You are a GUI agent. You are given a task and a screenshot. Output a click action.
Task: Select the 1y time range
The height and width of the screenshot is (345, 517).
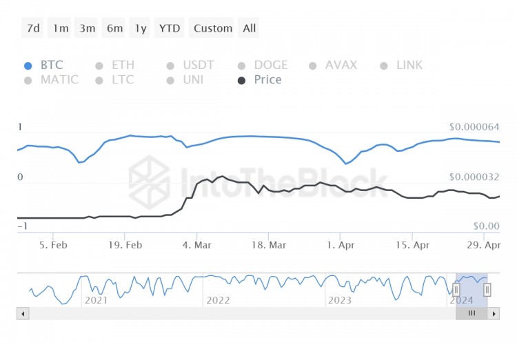140,28
